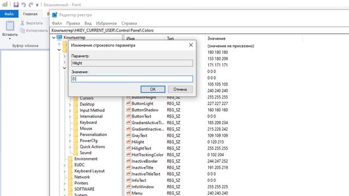Focus the Значение input field

(x=132, y=79)
